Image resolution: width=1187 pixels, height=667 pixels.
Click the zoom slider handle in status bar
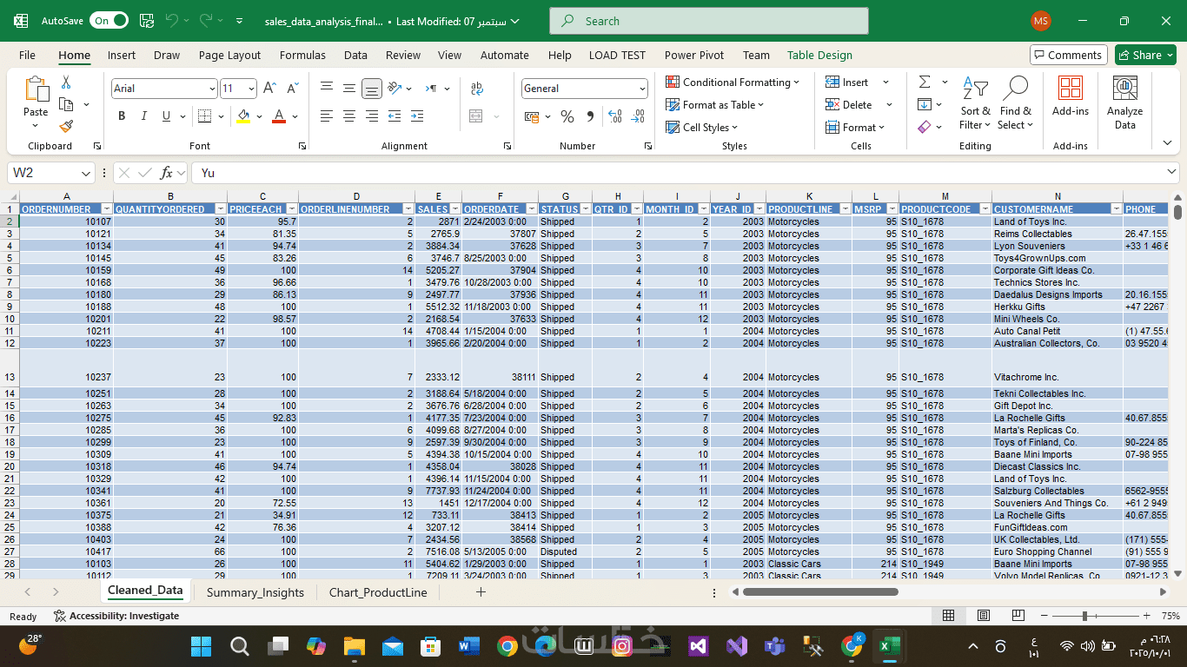tap(1084, 616)
